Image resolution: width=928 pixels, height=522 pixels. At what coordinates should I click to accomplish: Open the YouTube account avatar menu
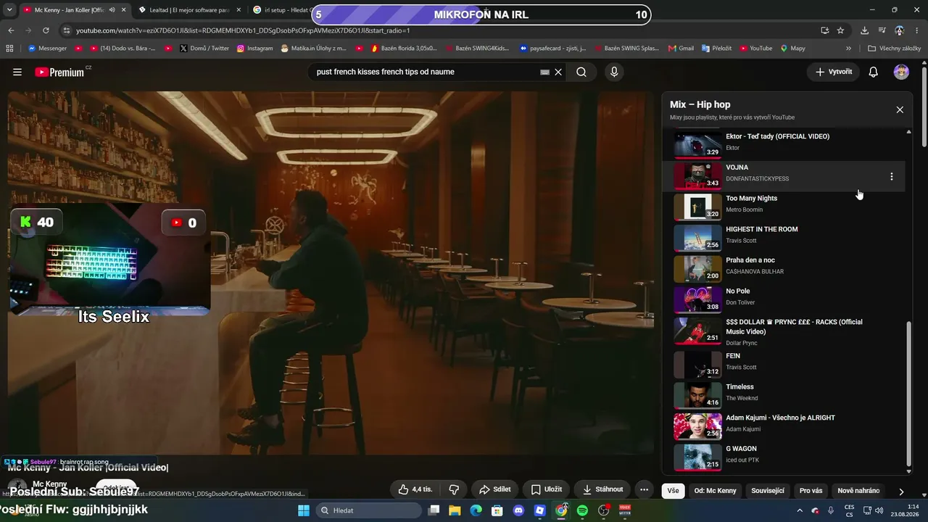[901, 72]
